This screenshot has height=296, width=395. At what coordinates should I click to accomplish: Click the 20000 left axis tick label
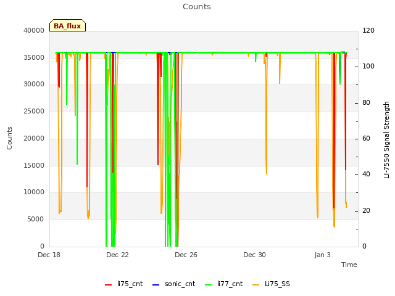(x=34, y=138)
